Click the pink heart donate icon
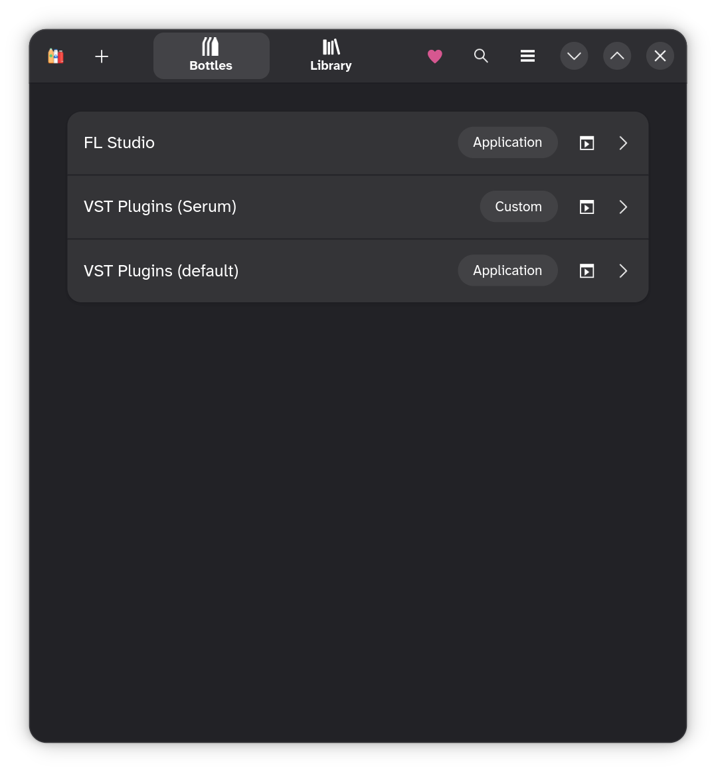 click(x=435, y=56)
